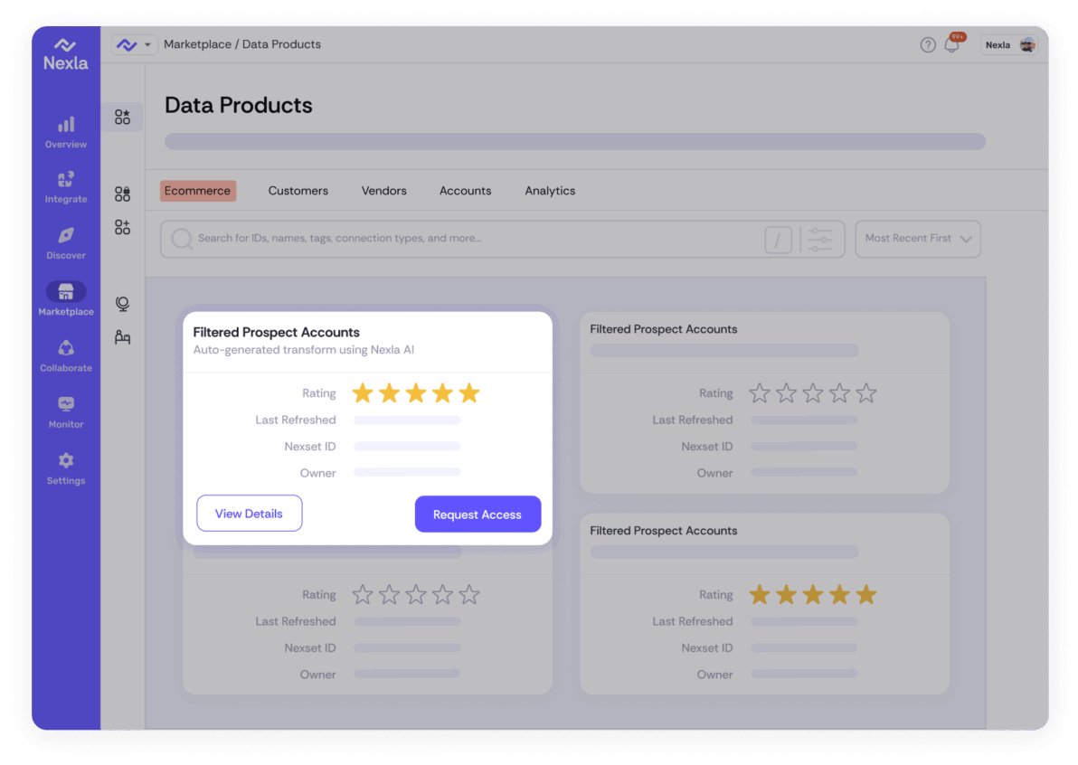Open Collaborate from the left navigation

coord(65,355)
